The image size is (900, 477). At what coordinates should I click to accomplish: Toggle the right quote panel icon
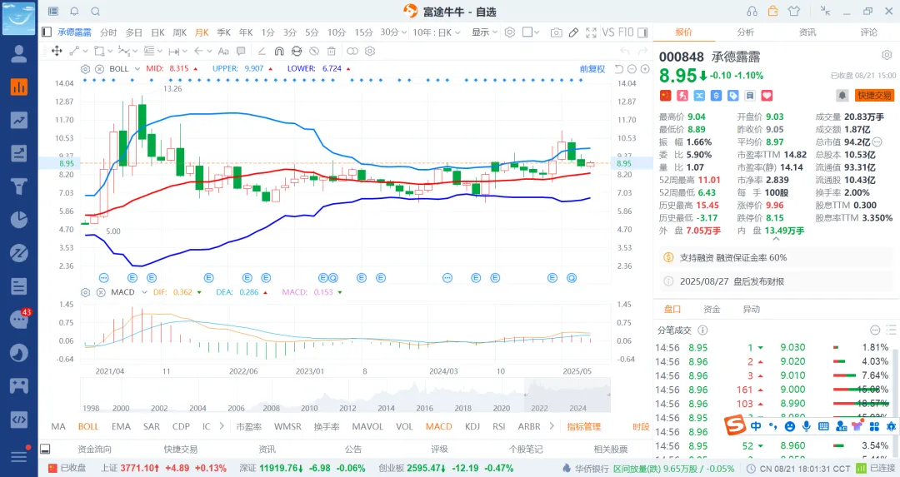pyautogui.click(x=642, y=32)
